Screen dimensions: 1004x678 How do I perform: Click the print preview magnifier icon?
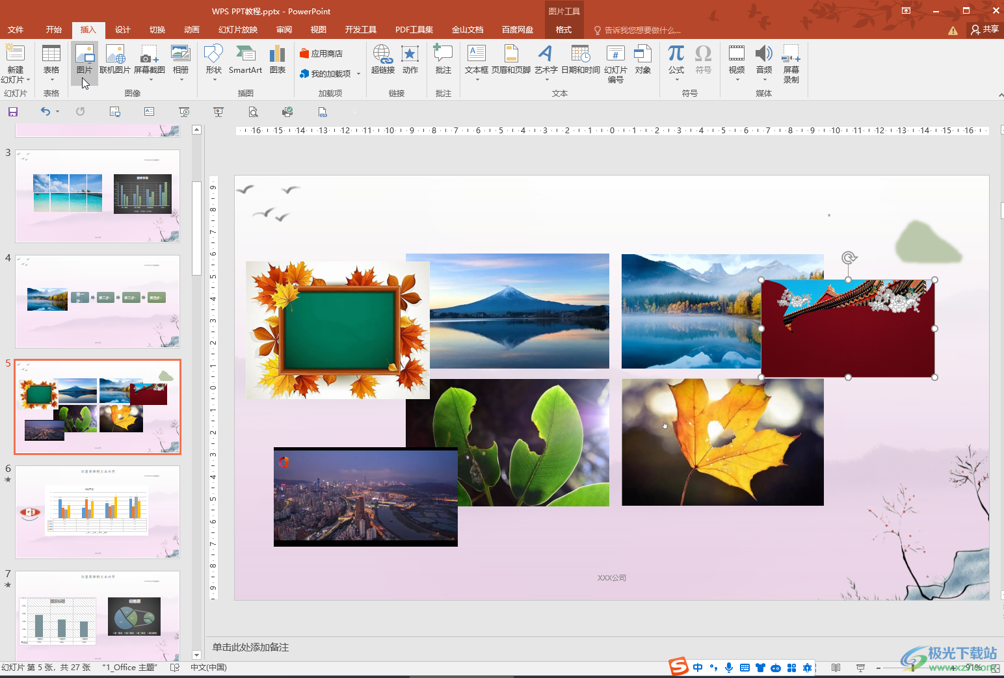(x=253, y=112)
